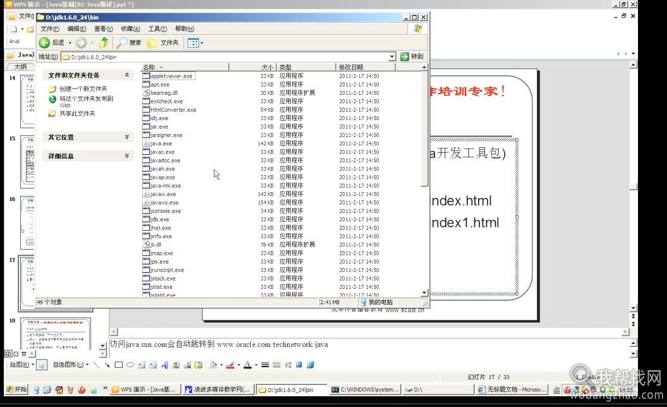Click 开始 Start button on taskbar
Image resolution: width=667 pixels, height=407 pixels.
[16, 389]
